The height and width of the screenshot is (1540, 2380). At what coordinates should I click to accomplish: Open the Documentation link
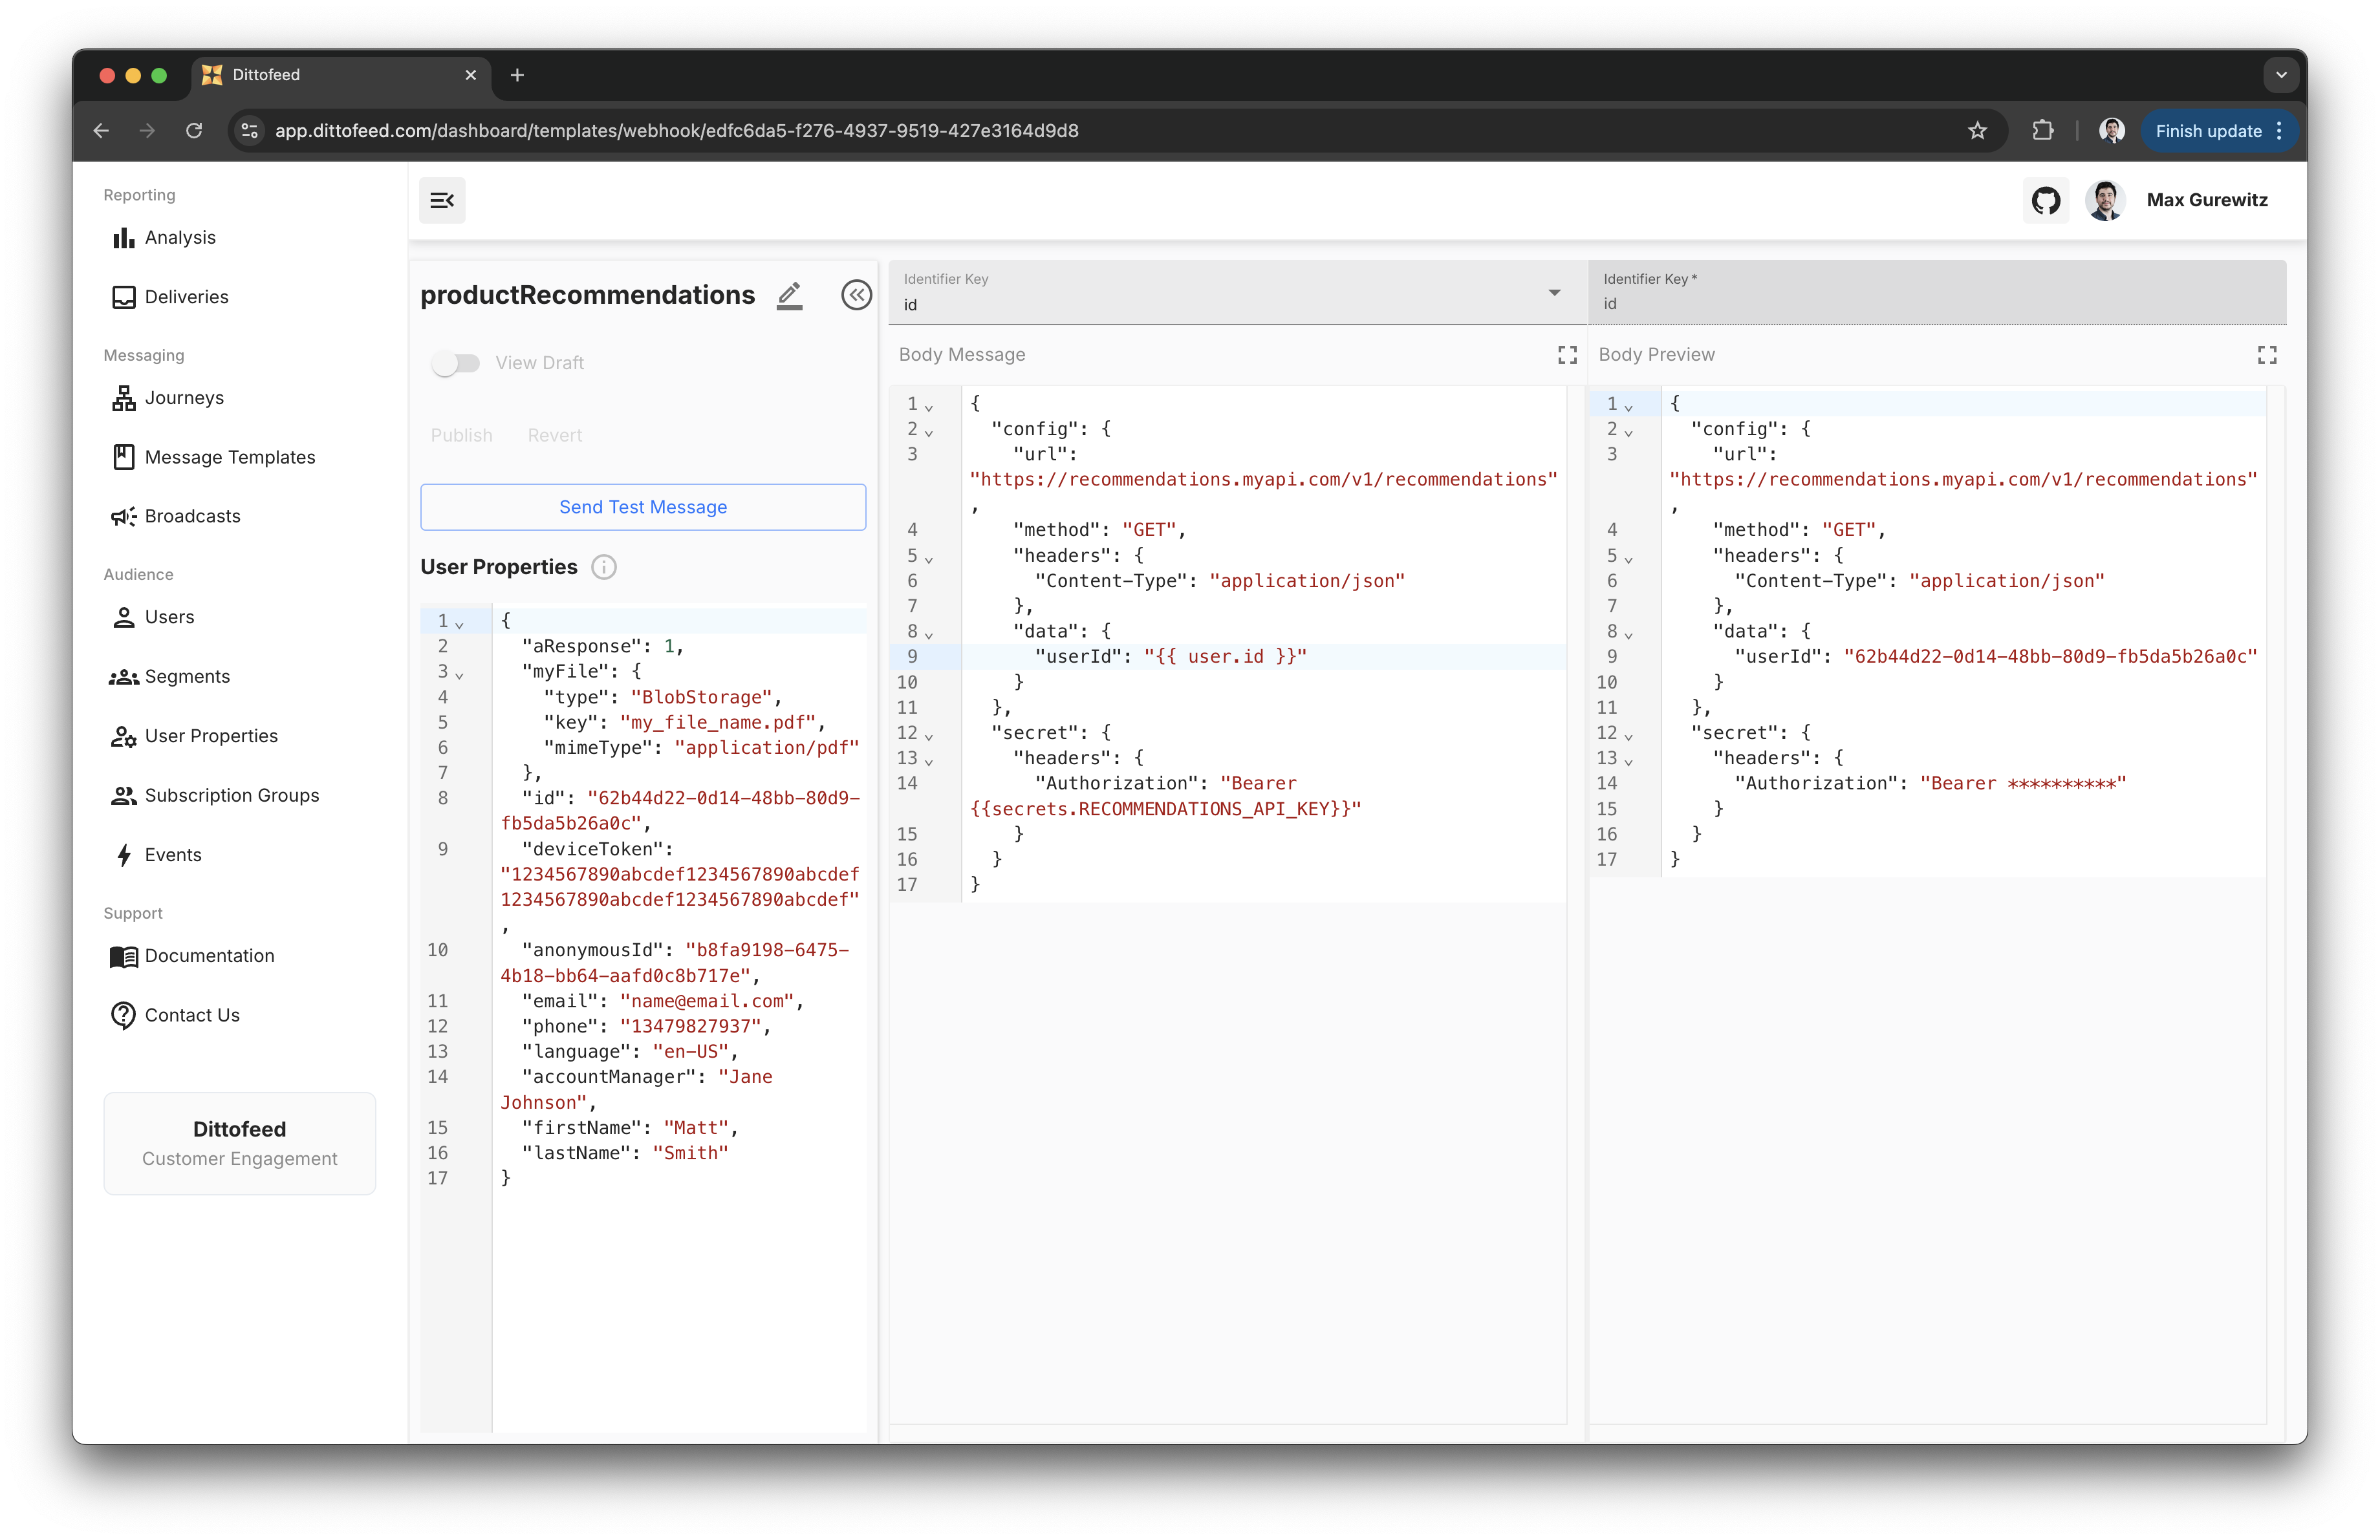pyautogui.click(x=209, y=956)
